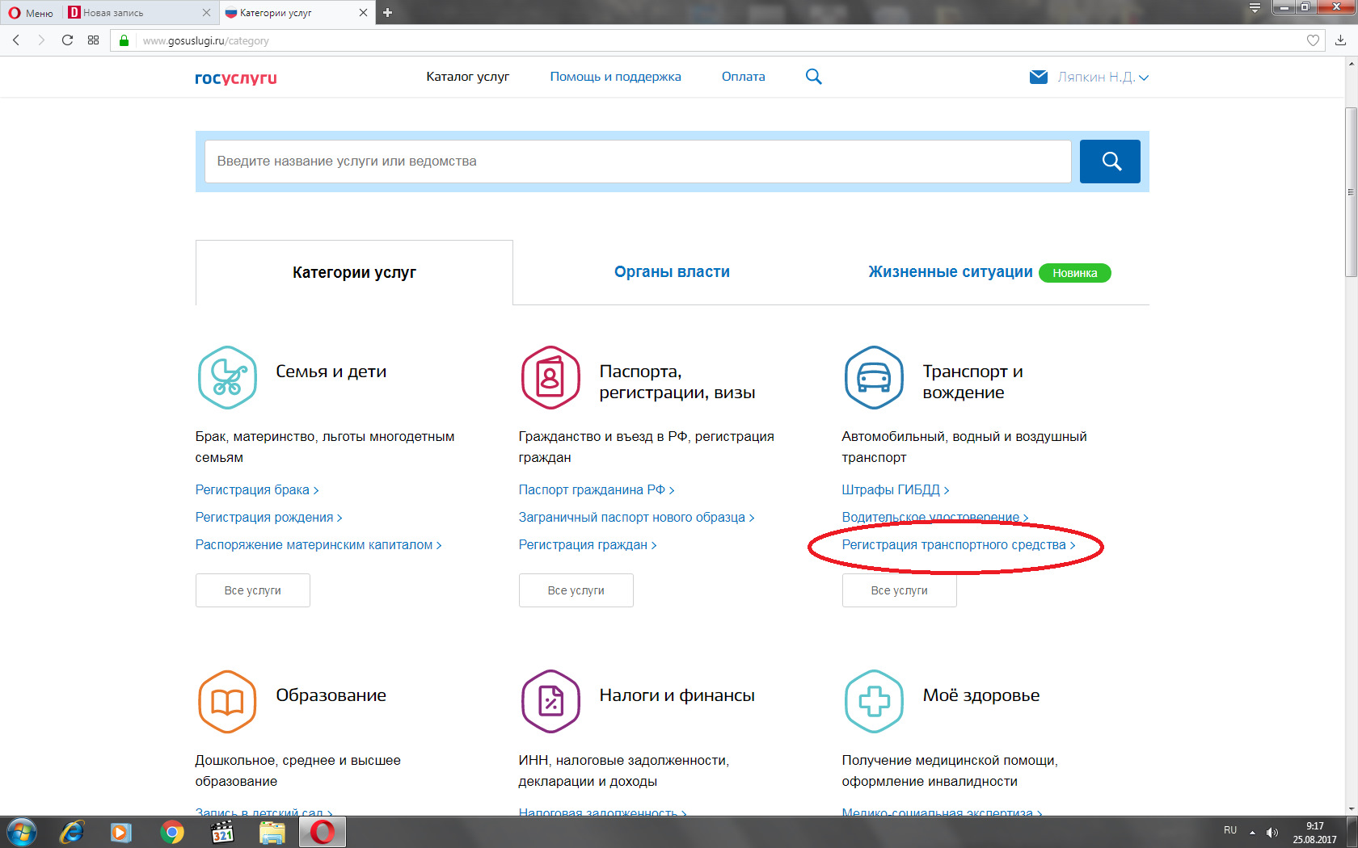
Task: Reload the current page
Action: click(67, 40)
